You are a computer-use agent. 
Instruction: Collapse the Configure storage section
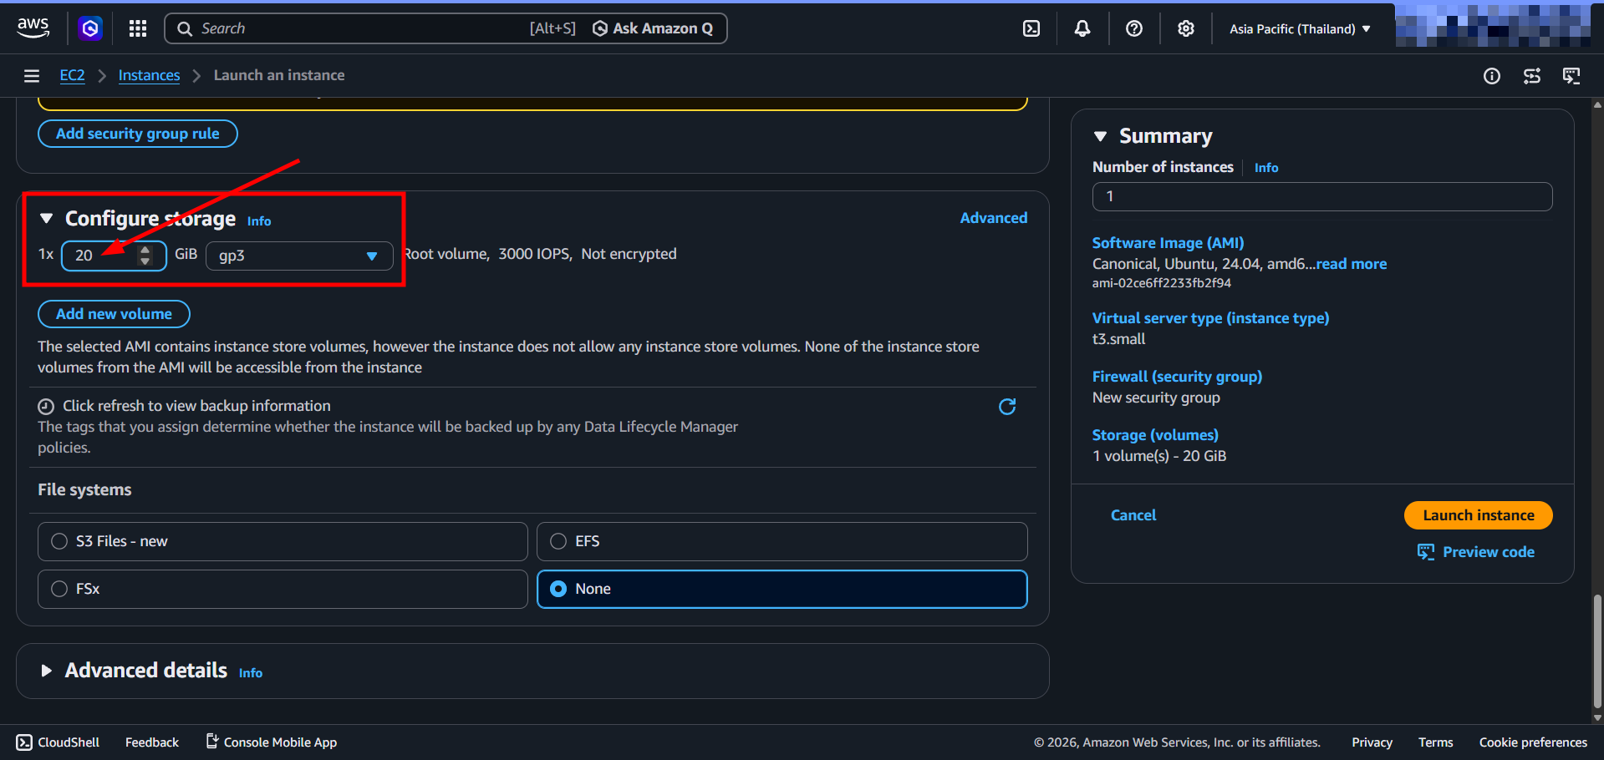pos(47,219)
